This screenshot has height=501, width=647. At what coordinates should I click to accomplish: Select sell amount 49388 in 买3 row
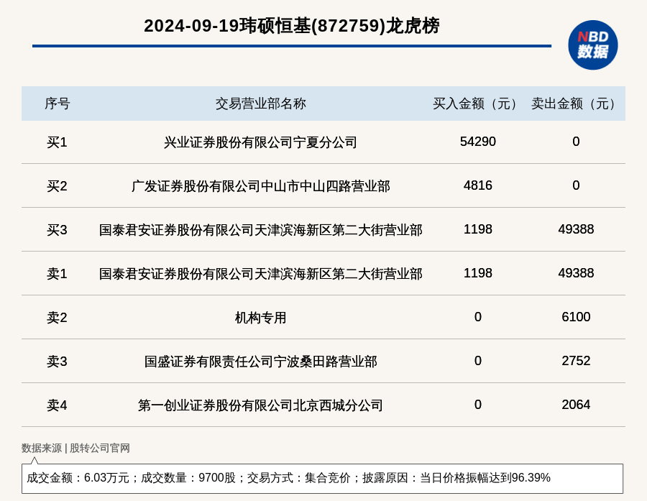(x=576, y=229)
